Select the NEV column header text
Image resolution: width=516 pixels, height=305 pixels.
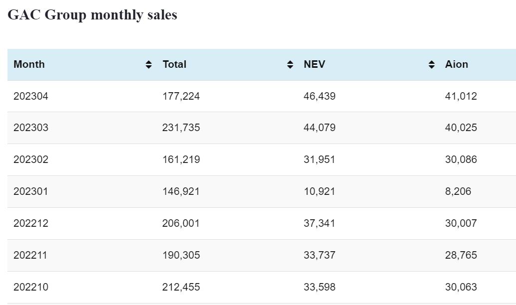[314, 64]
